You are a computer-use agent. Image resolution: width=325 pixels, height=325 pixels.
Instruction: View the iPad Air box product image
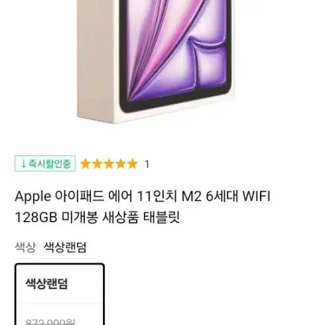coord(156,62)
